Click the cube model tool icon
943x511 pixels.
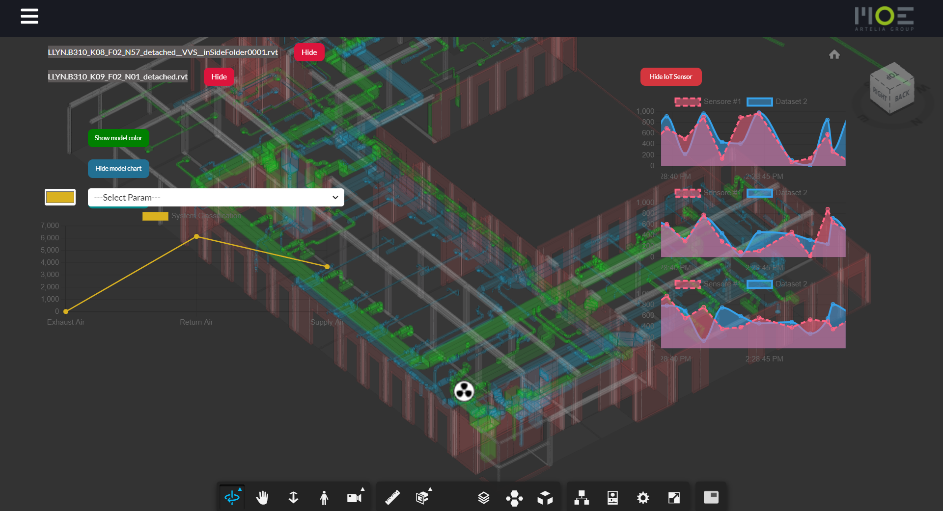coord(545,498)
